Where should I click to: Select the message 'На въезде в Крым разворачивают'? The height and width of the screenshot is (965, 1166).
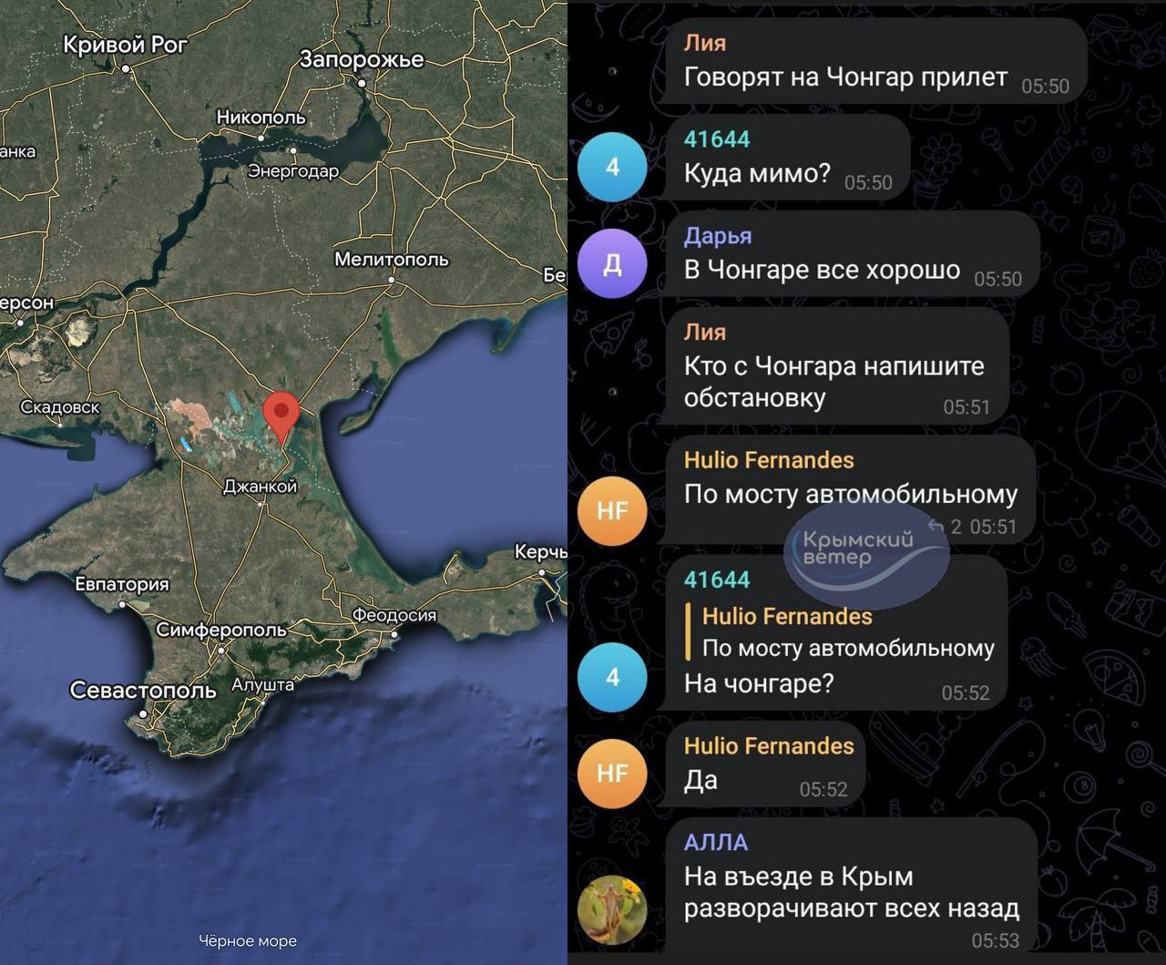pos(851,892)
